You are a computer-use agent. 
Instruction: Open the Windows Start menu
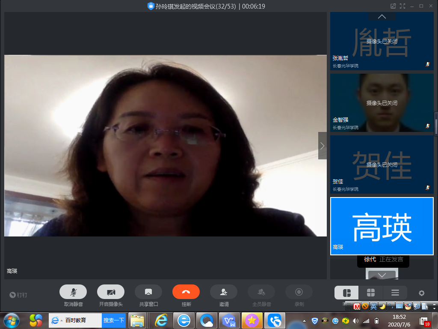pyautogui.click(x=12, y=320)
